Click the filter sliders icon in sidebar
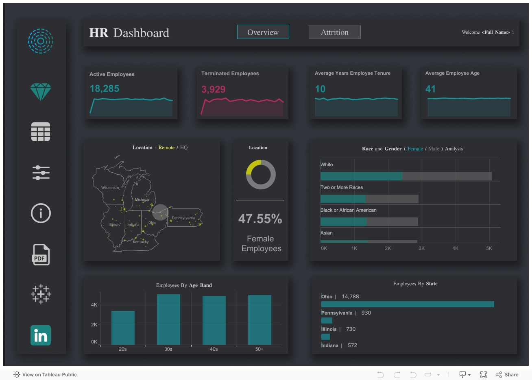Image resolution: width=532 pixels, height=380 pixels. tap(41, 172)
